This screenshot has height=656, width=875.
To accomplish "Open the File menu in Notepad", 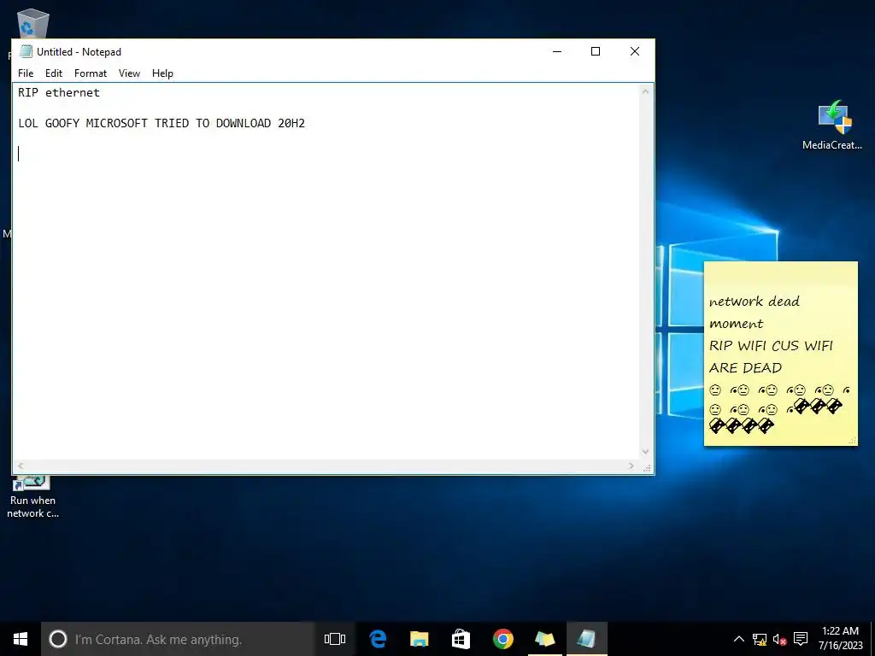I will pyautogui.click(x=26, y=73).
